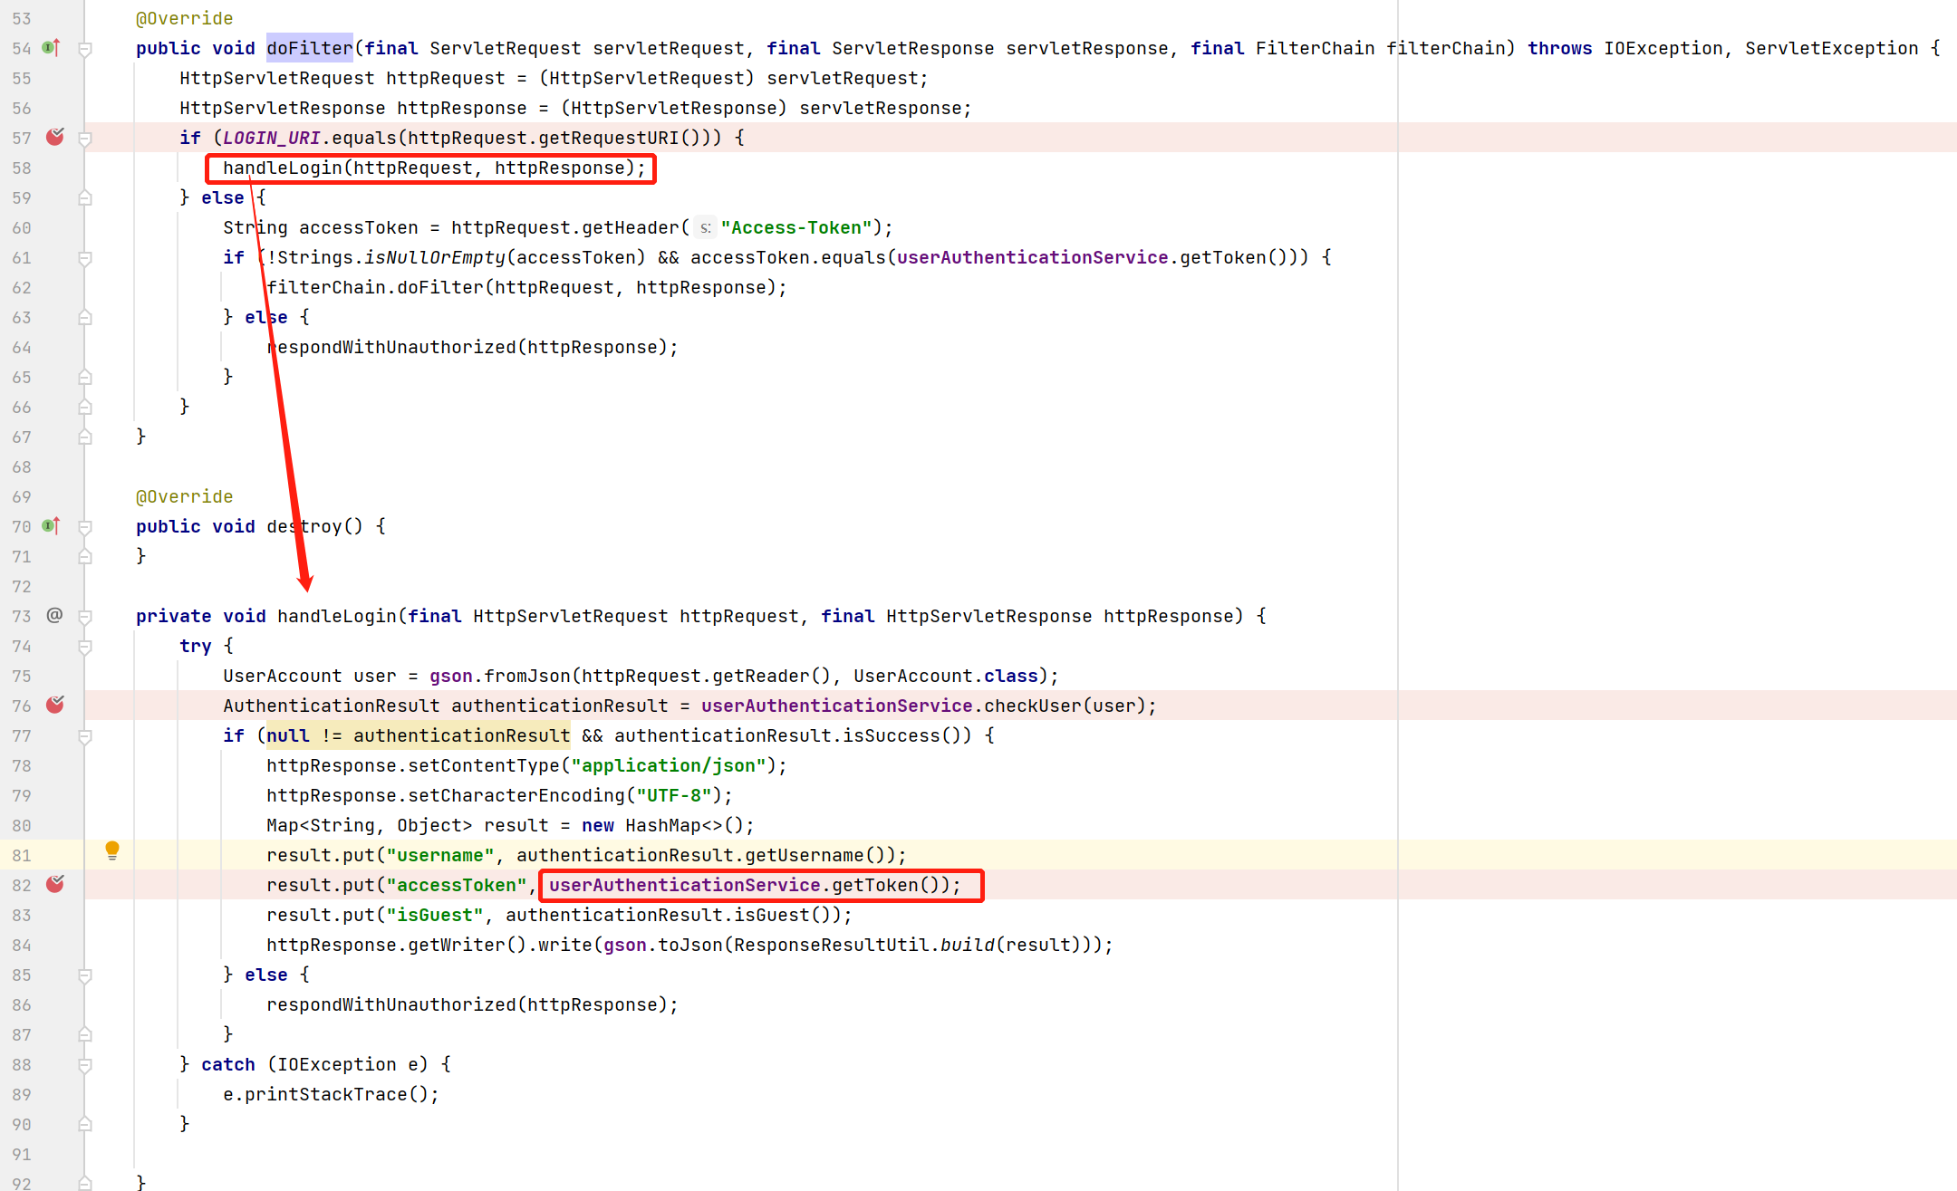Click line number 81 in the gutter
Viewport: 1957px width, 1191px height.
pyautogui.click(x=22, y=854)
